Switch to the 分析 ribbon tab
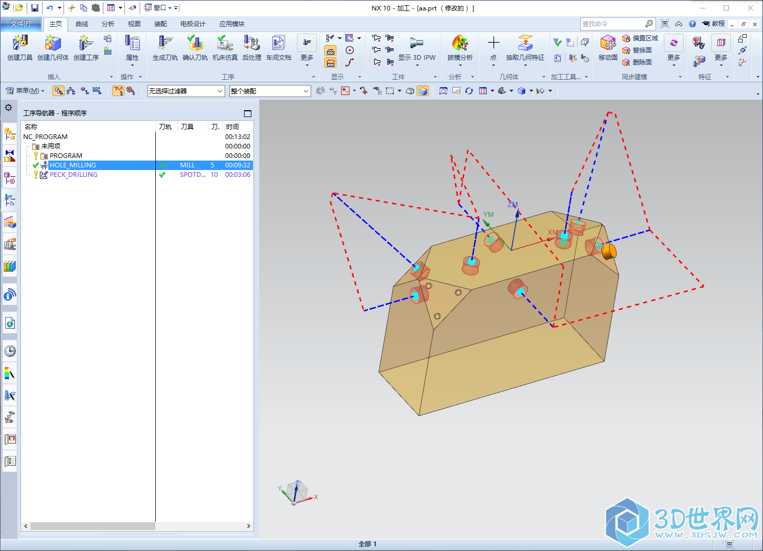The height and width of the screenshot is (551, 763). pyautogui.click(x=108, y=24)
